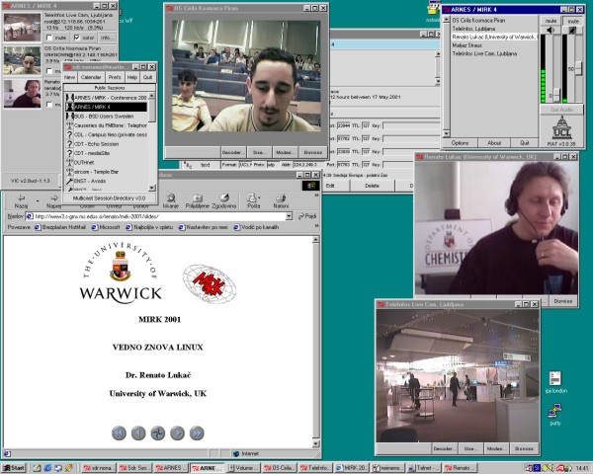Open the Prefs menu in the session directory
Screen dimensions: 593x474
[115, 76]
